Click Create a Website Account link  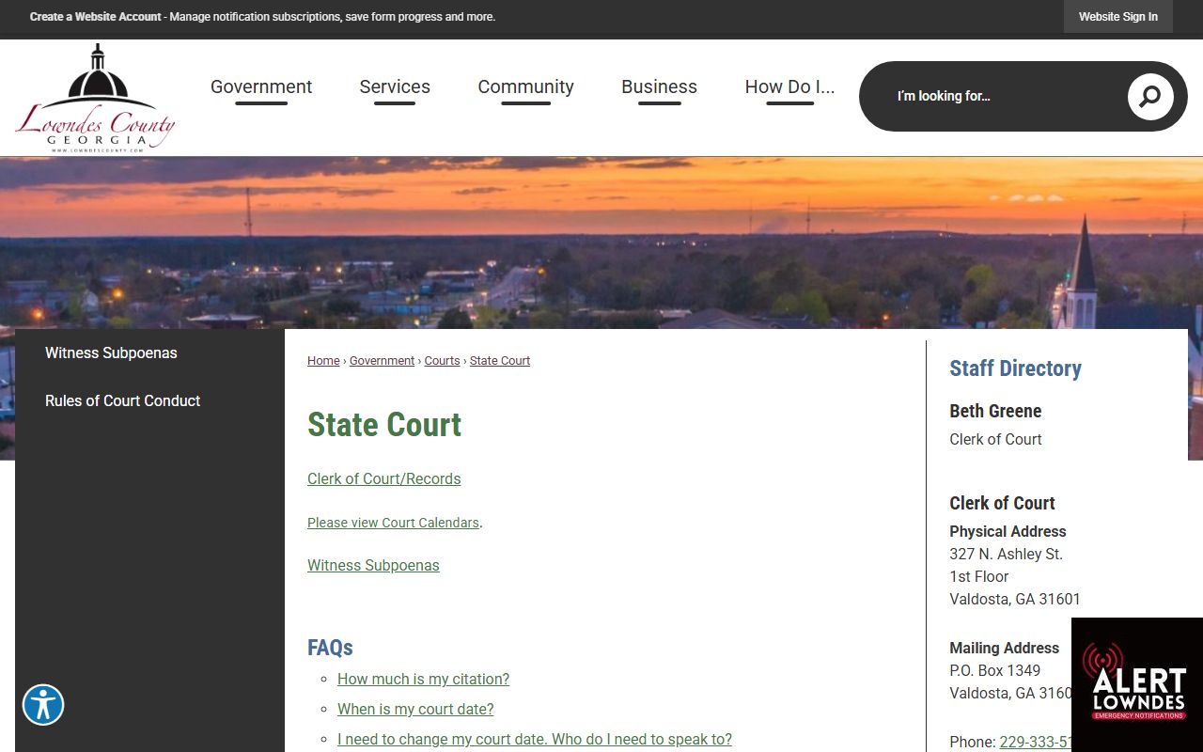pos(96,17)
